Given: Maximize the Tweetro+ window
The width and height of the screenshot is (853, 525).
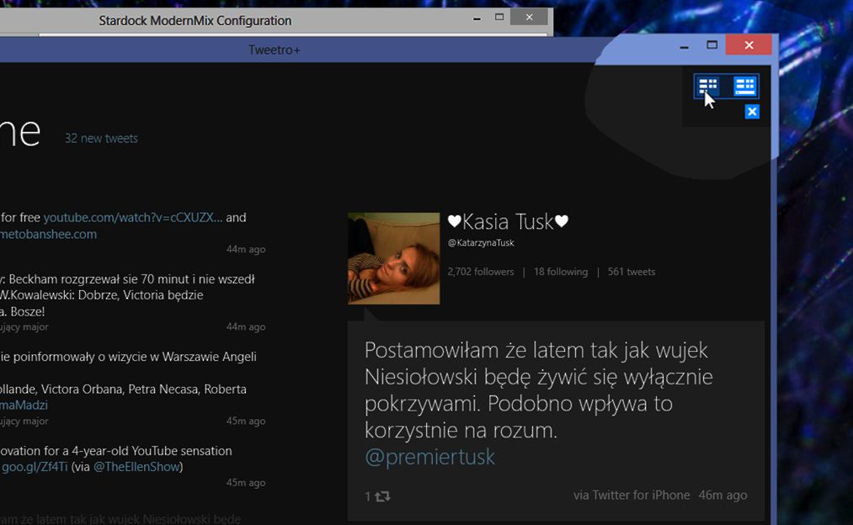Looking at the screenshot, I should 712,45.
